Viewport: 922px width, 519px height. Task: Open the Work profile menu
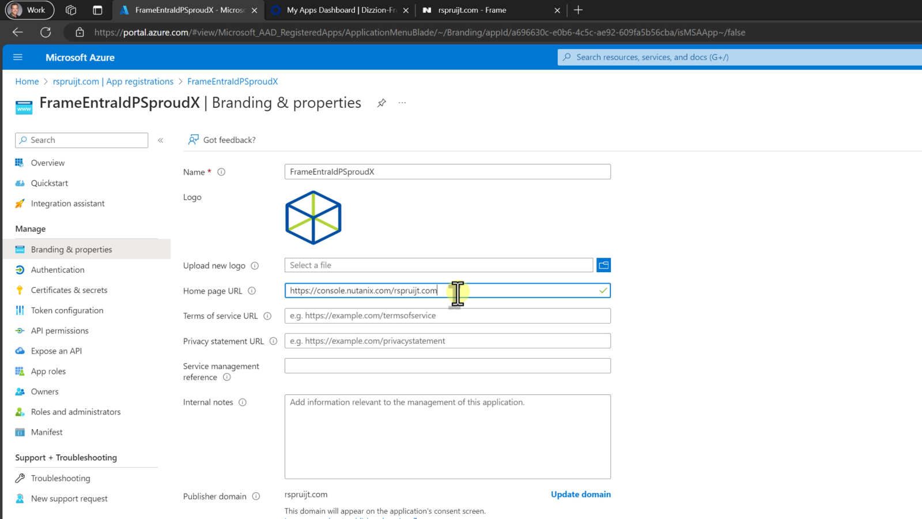29,10
